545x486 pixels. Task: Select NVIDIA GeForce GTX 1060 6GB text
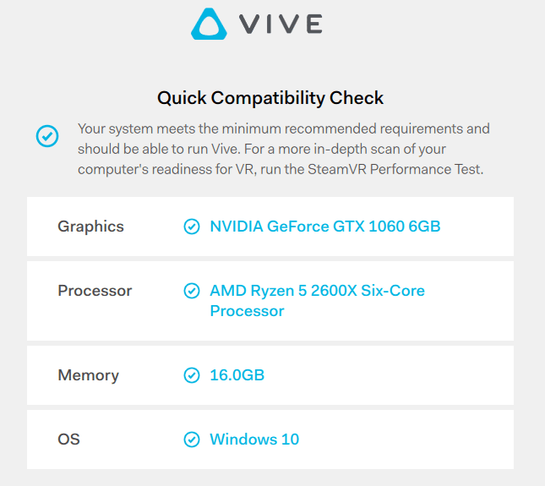[325, 227]
